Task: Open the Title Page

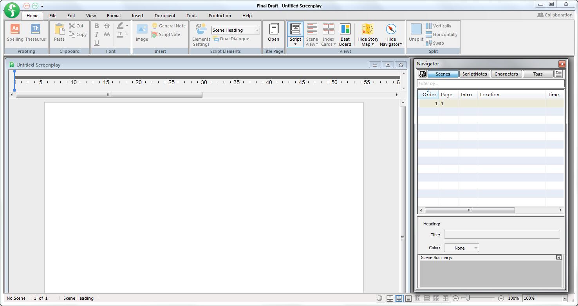Action: (273, 32)
